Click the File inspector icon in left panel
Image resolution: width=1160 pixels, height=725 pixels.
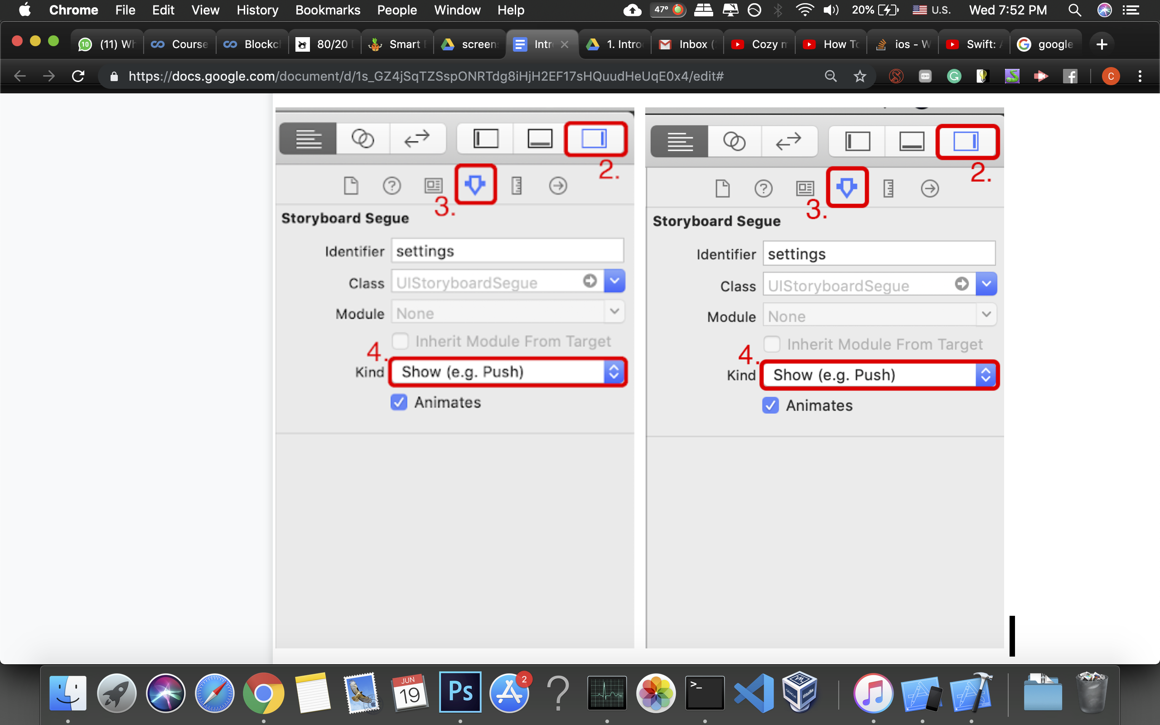[352, 184]
